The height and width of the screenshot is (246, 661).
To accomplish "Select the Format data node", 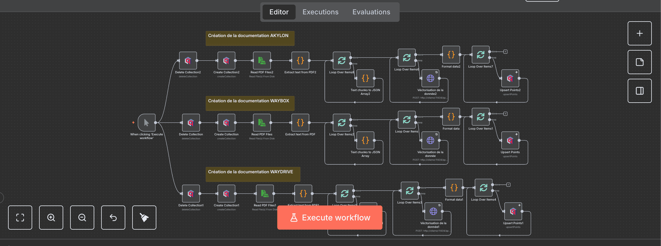I will [x=451, y=117].
